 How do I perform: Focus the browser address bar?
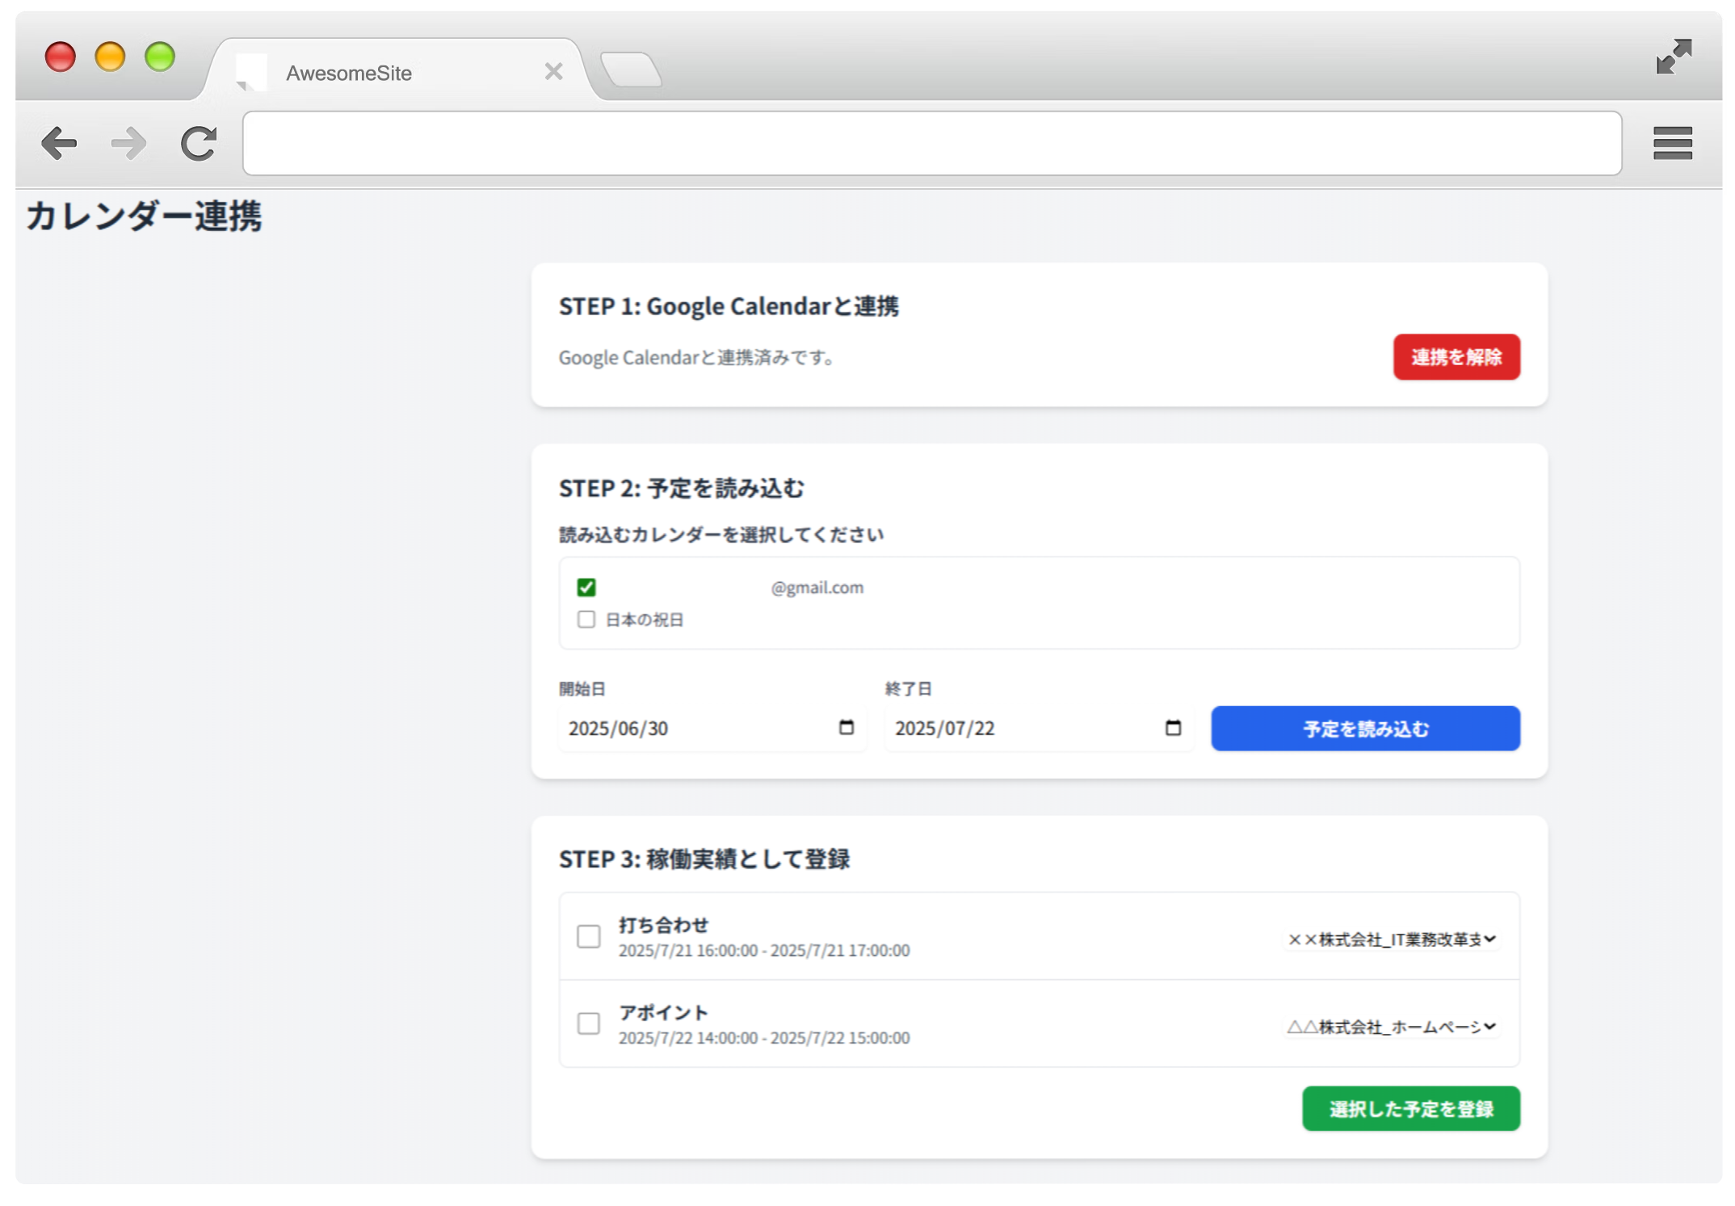pyautogui.click(x=932, y=144)
